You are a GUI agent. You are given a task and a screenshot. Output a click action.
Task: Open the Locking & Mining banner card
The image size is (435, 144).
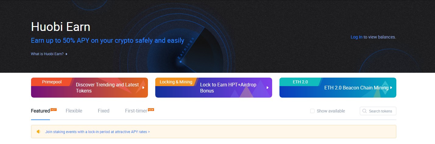coord(213,88)
